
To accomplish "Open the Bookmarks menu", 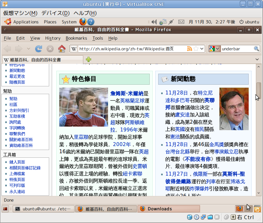I will 76,38.
